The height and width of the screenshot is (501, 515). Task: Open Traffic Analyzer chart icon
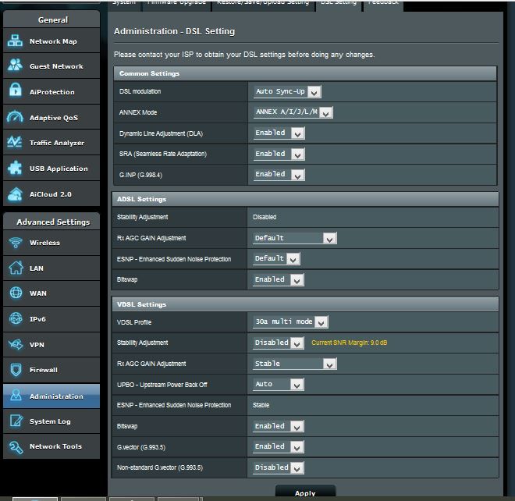(x=15, y=142)
